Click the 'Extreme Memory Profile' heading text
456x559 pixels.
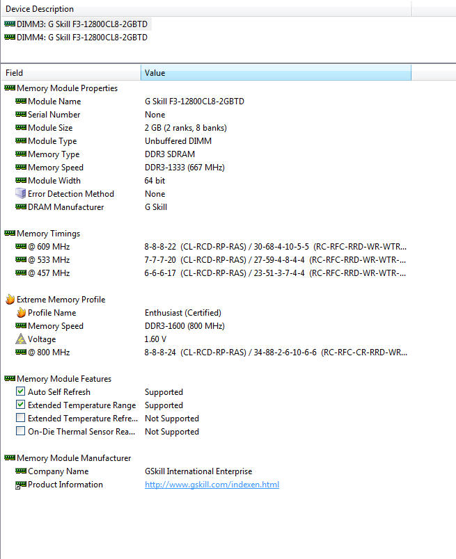point(61,300)
